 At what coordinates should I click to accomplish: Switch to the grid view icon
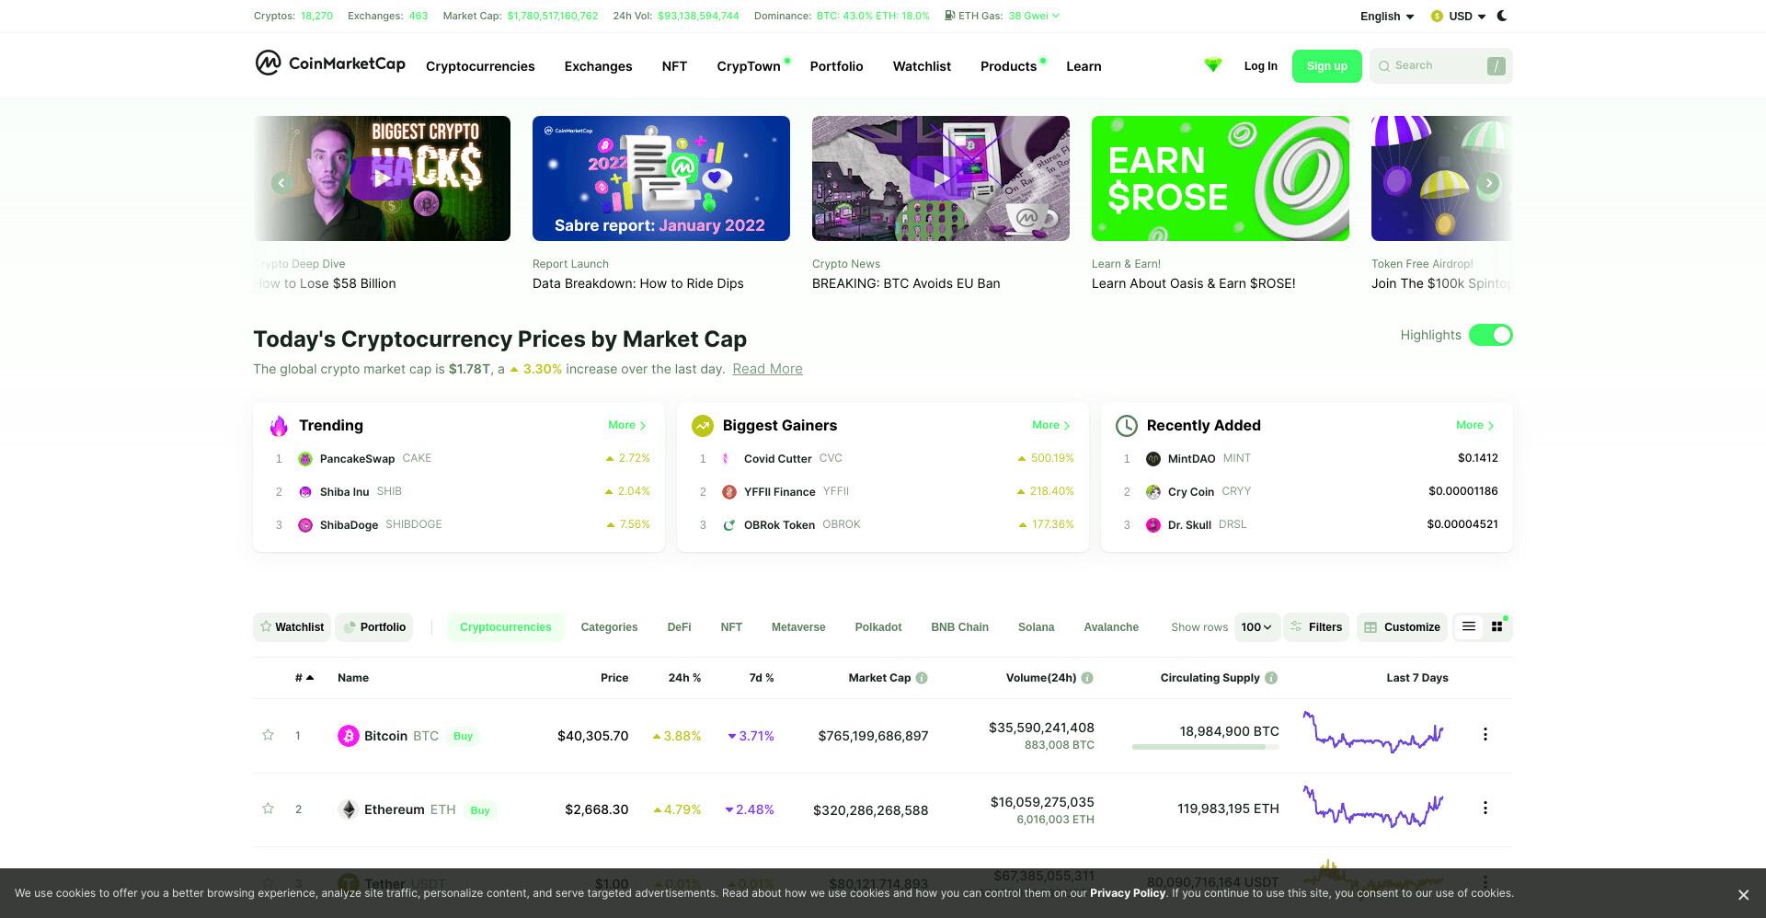click(1497, 626)
